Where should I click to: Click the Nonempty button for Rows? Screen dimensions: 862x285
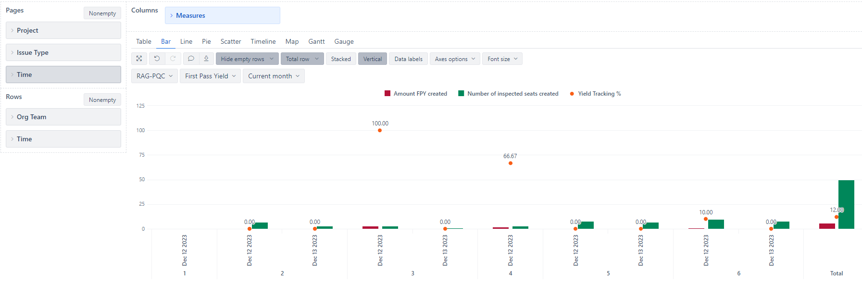click(102, 100)
